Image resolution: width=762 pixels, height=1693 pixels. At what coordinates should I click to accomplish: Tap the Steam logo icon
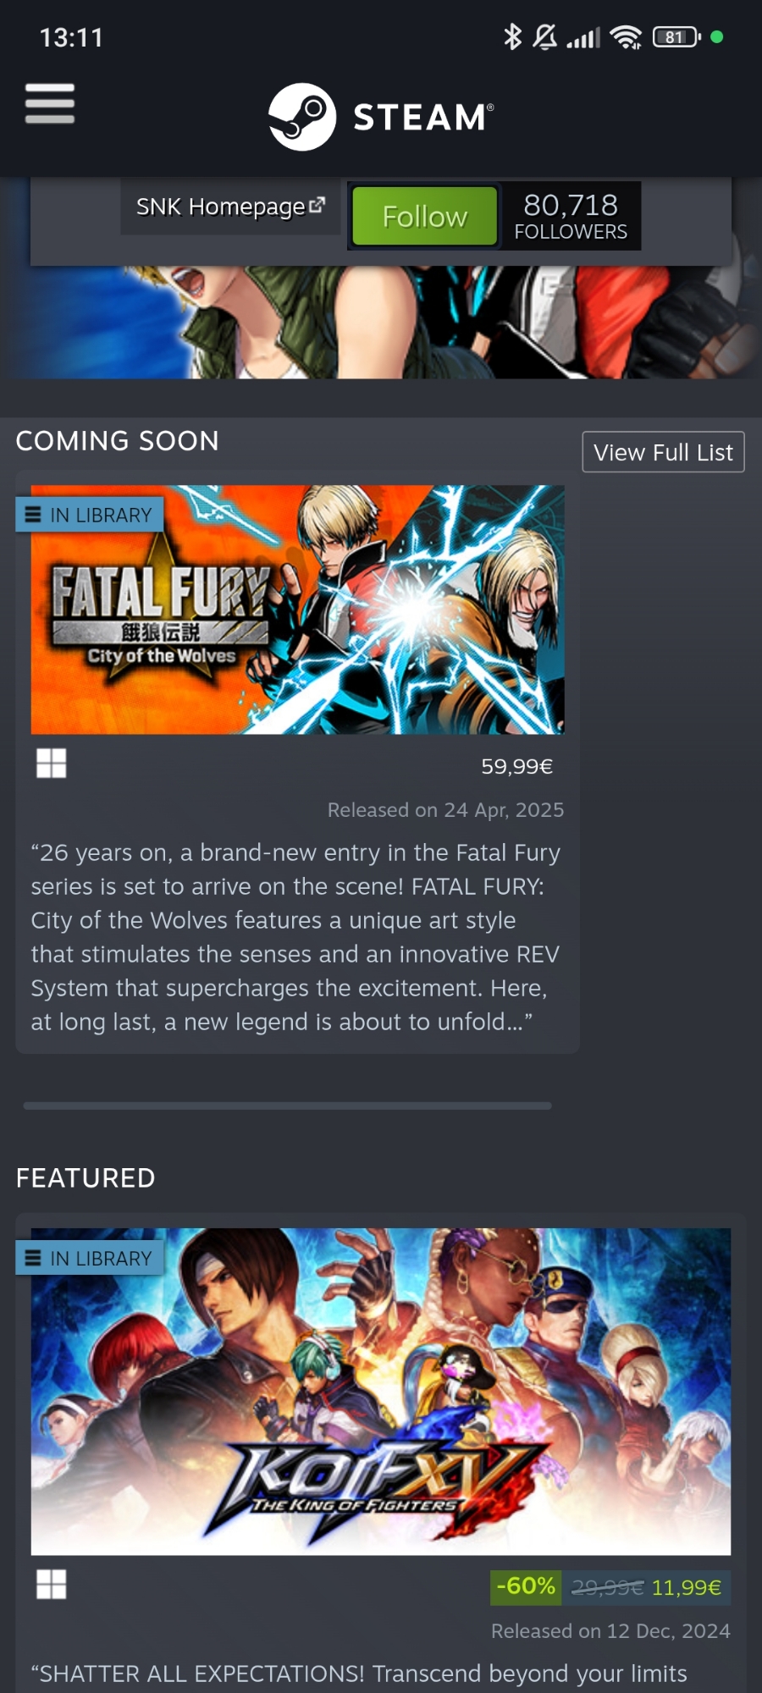tap(302, 117)
